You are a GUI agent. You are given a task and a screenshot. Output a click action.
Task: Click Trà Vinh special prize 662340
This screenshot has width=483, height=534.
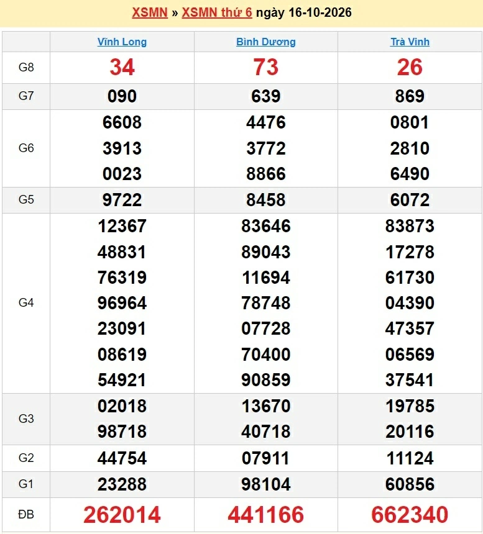pos(410,514)
